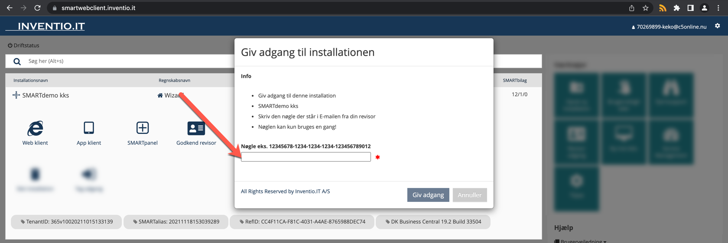
Task: Click the TenantID tag
Action: 66,222
